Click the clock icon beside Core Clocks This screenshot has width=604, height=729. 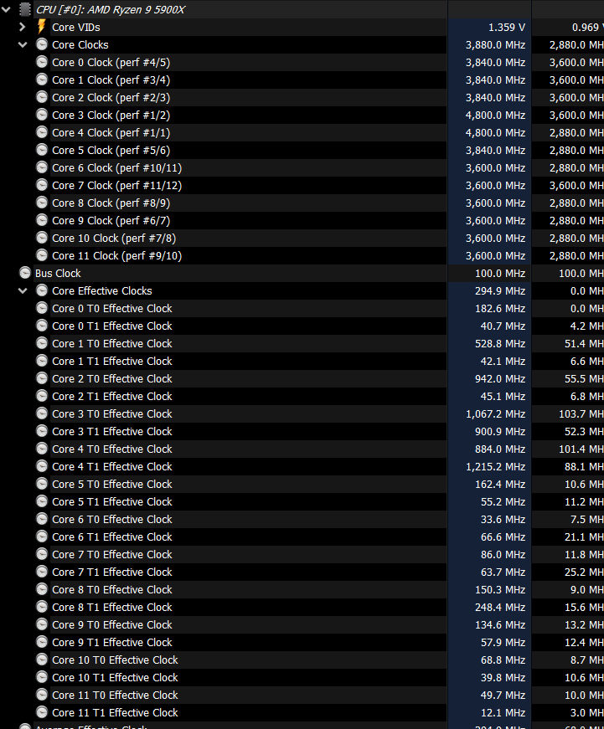click(x=42, y=44)
